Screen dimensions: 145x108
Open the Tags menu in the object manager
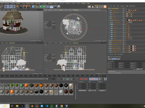click(x=127, y=6)
